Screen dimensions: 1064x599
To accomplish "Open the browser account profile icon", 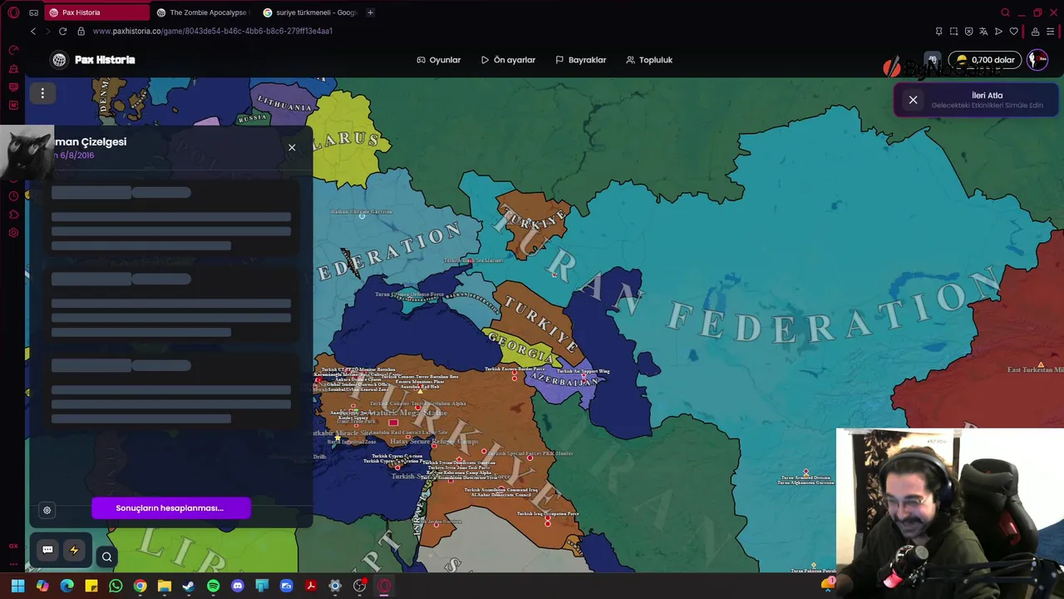I will pyautogui.click(x=1035, y=32).
